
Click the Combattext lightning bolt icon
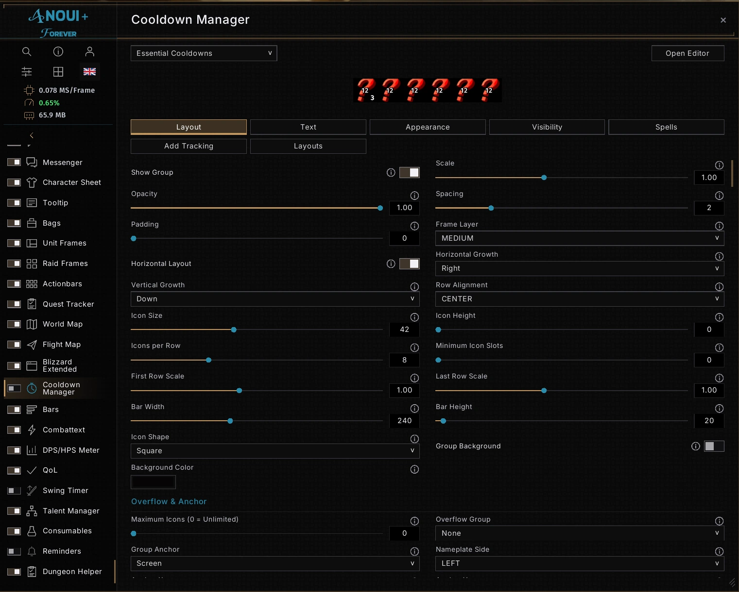(x=32, y=430)
